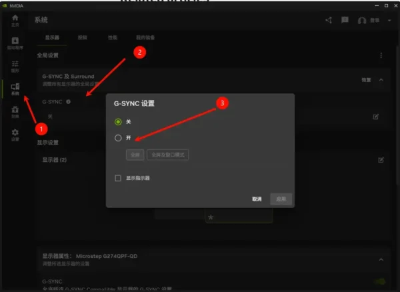Open the 驱动程序 drivers sidebar icon
The image size is (400, 292).
(x=15, y=43)
